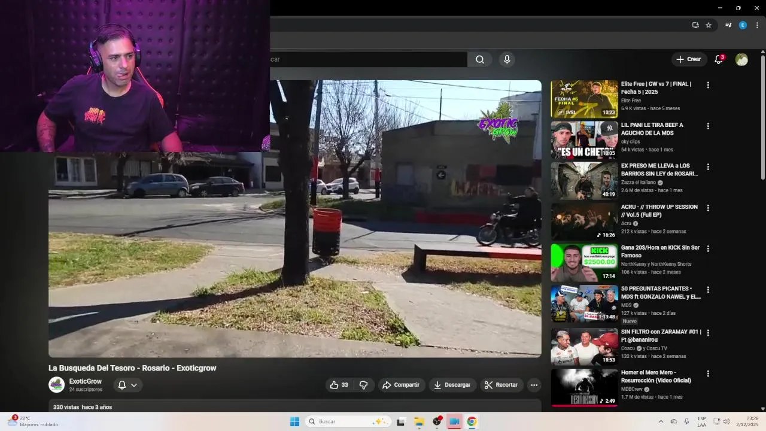
Task: Bookmark this page with star icon
Action: pos(709,25)
